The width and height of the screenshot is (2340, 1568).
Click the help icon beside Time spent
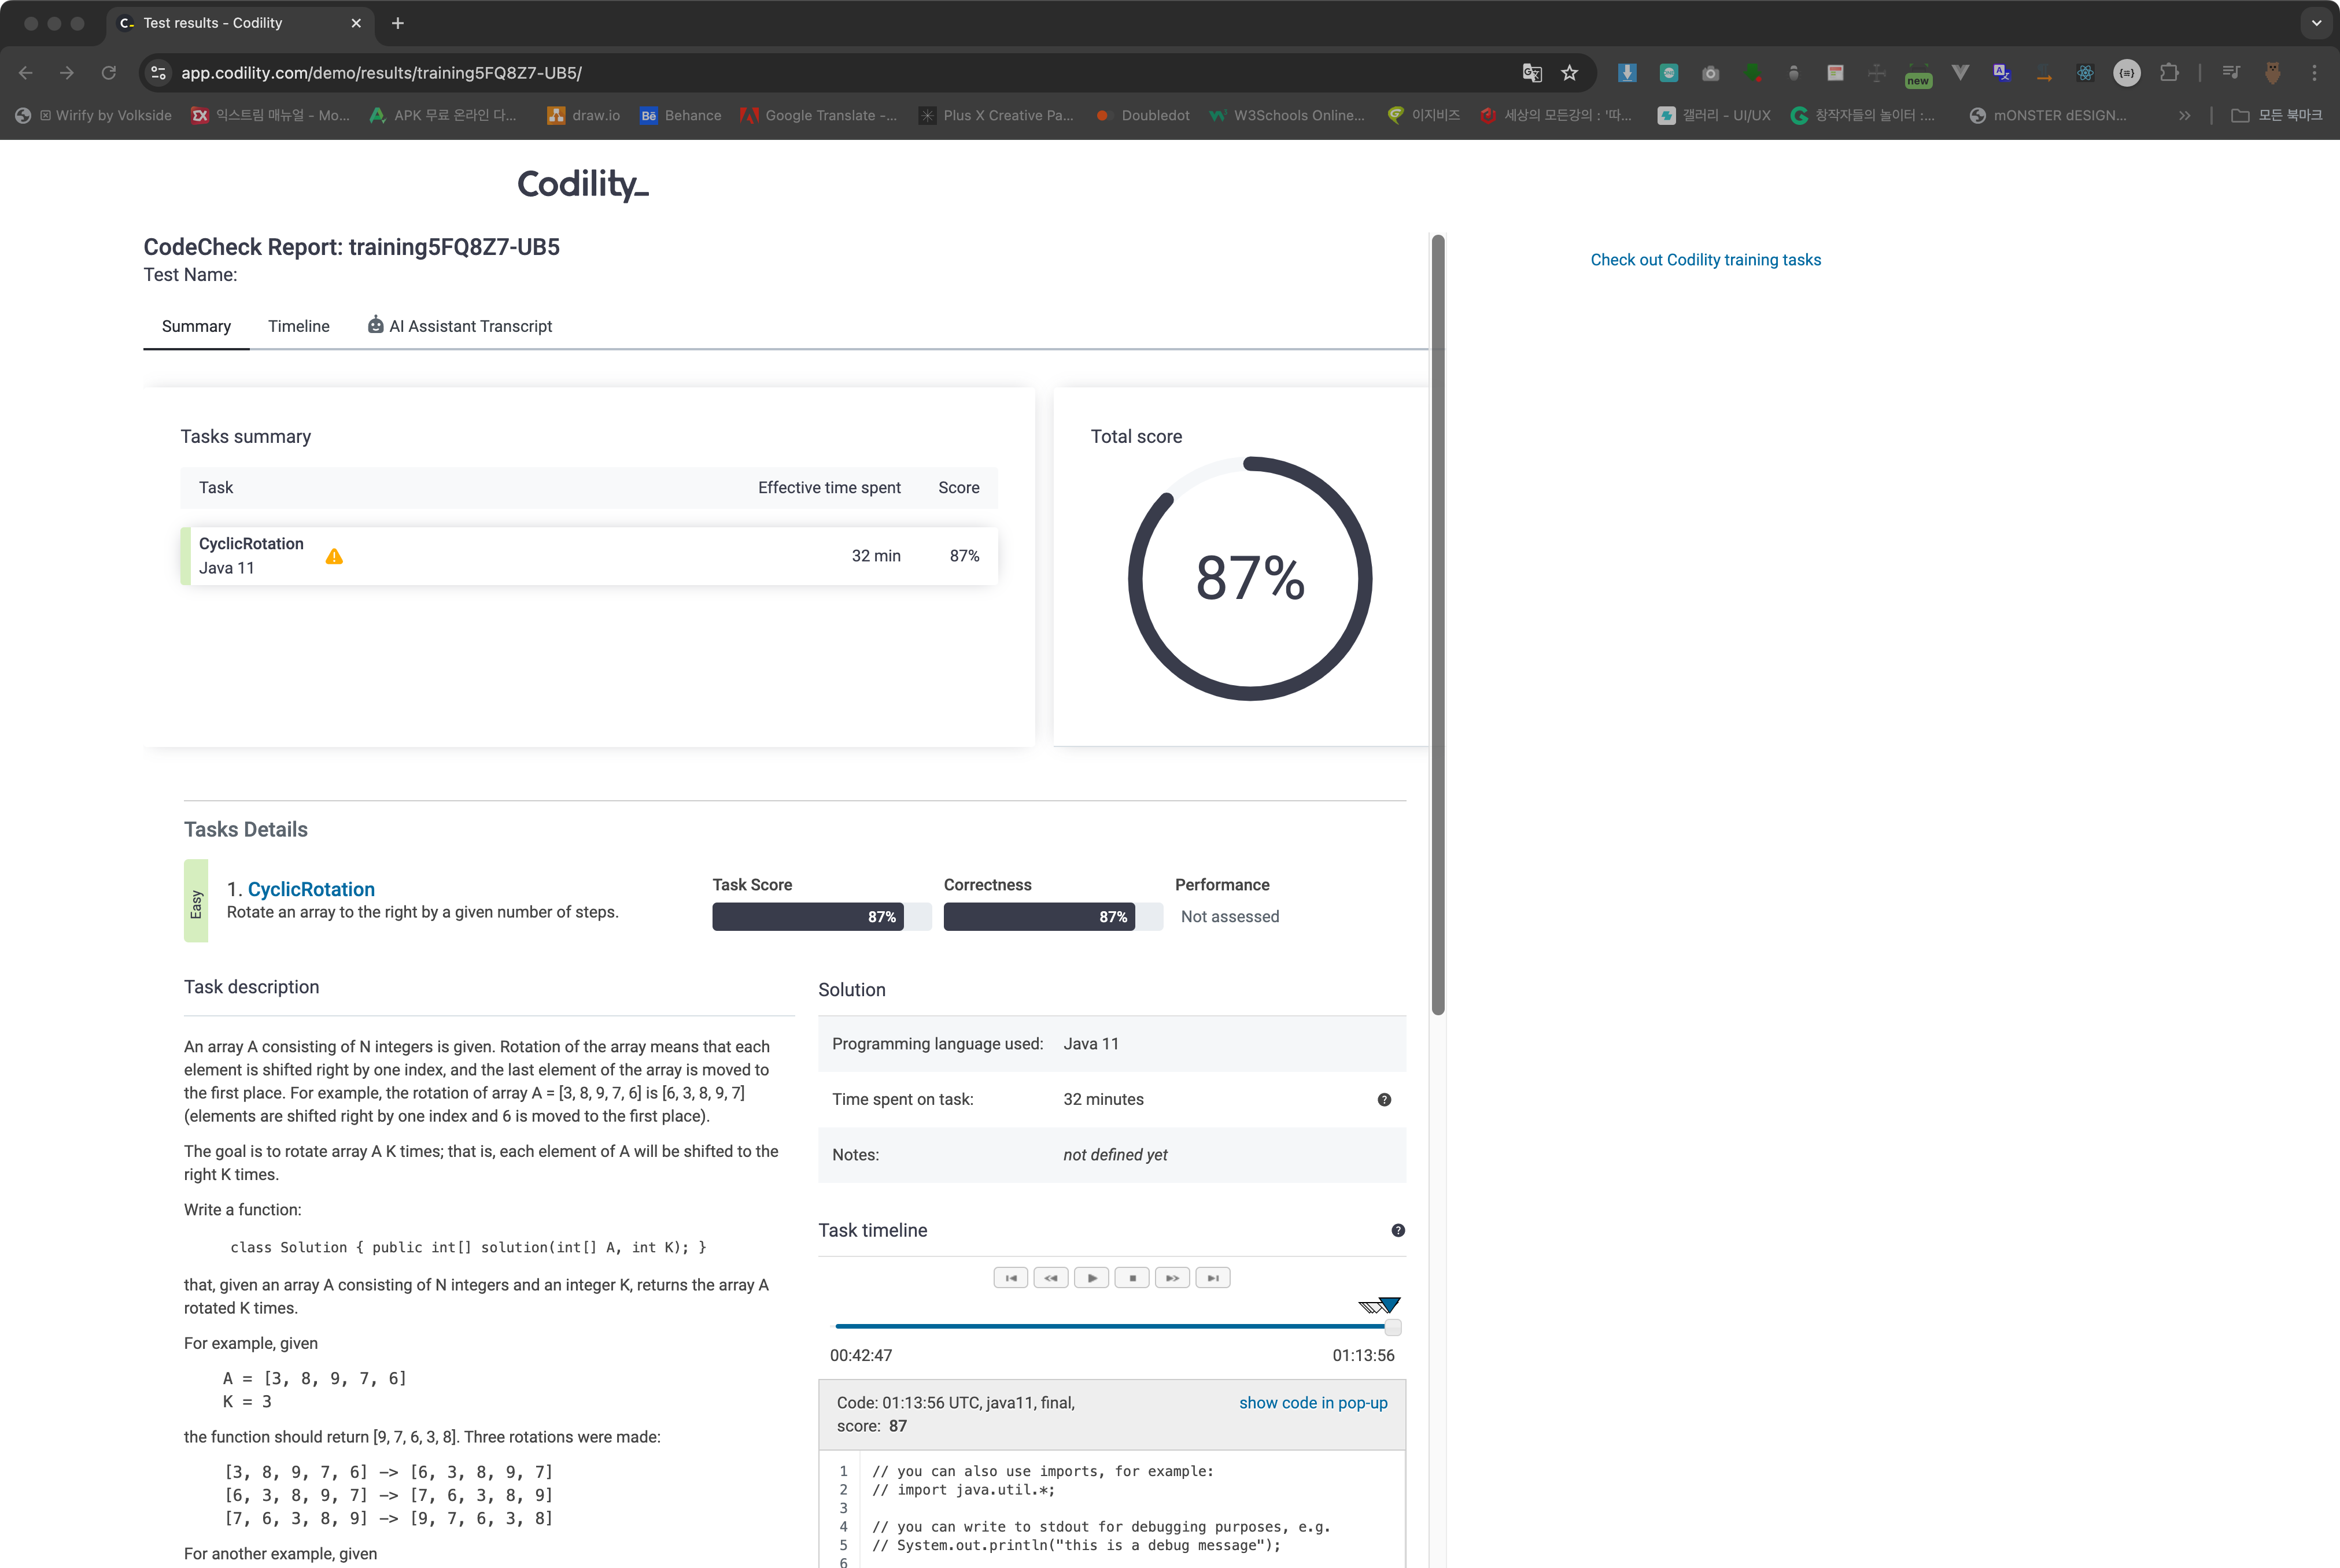click(x=1384, y=1099)
